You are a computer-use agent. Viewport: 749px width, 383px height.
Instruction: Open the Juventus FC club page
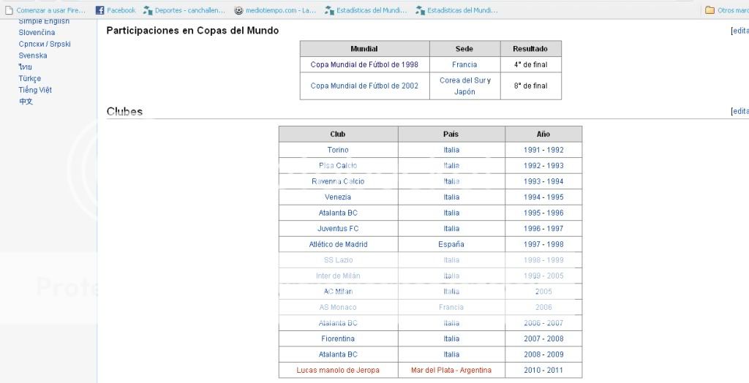click(x=338, y=229)
